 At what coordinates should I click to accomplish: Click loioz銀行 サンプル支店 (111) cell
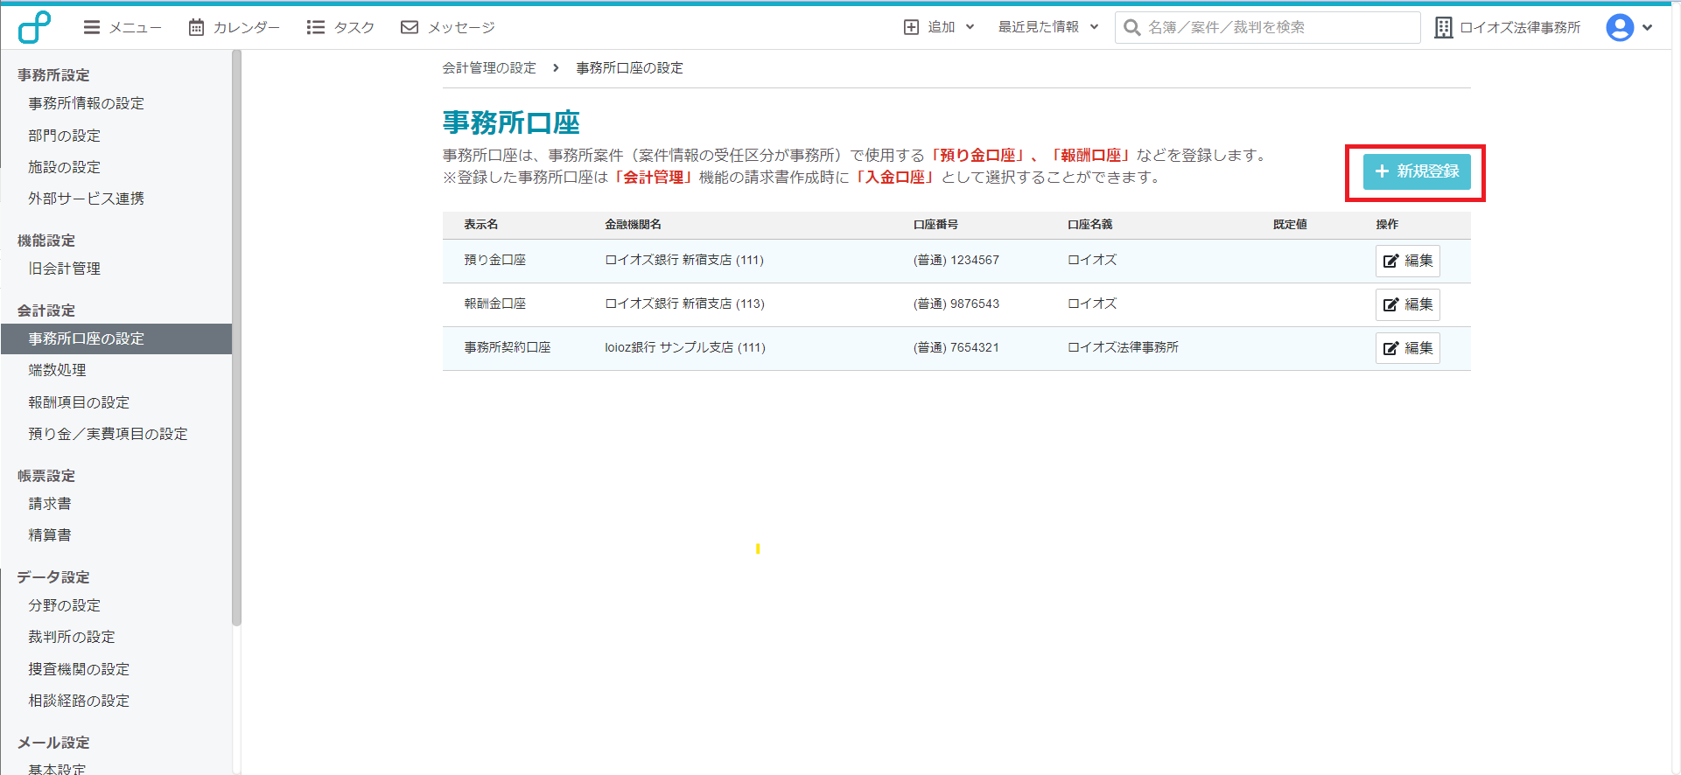pyautogui.click(x=685, y=347)
